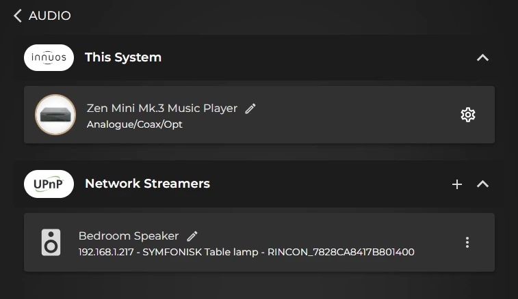Click the Bedroom Speaker speaker icon
The height and width of the screenshot is (299, 518).
51,242
